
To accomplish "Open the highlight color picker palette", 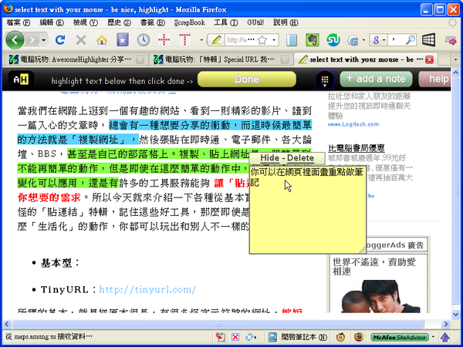I will [325, 79].
